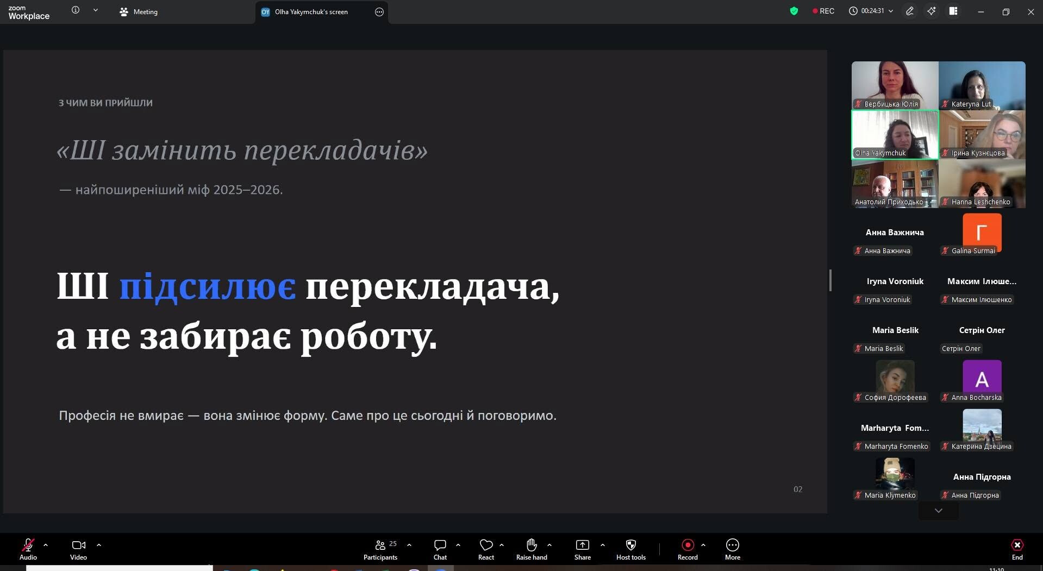Click the Share screen button
This screenshot has width=1043, height=571.
(583, 549)
